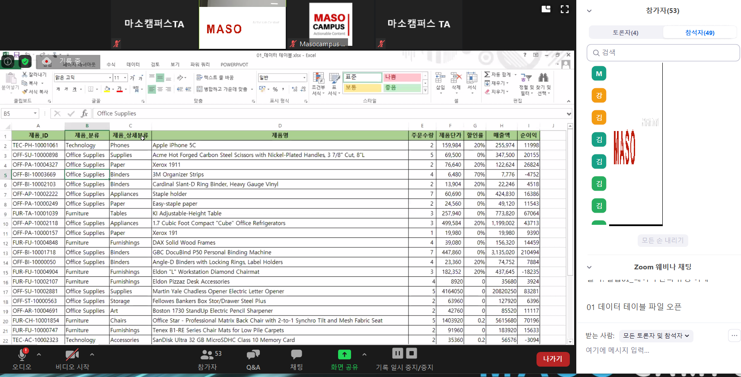Open the 참가자 participants icon
Screen dimensions: 741x377
pyautogui.click(x=208, y=359)
